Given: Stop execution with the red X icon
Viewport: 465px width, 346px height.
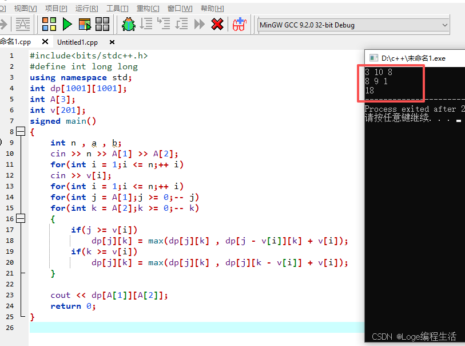Looking at the screenshot, I should point(217,24).
